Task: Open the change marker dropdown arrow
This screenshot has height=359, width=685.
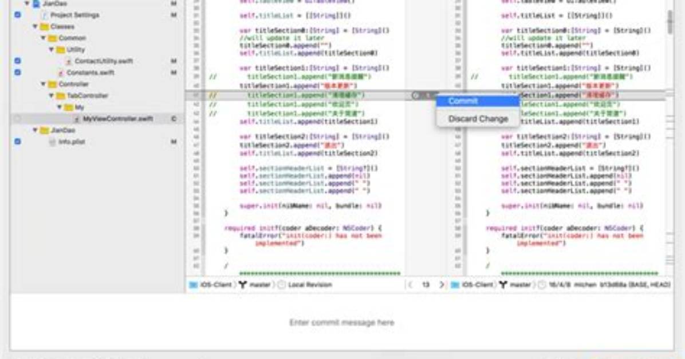Action: tap(428, 95)
